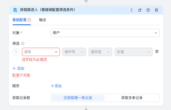Select 仅获取第一条记录 option
The width and height of the screenshot is (171, 110).
pyautogui.click(x=78, y=98)
